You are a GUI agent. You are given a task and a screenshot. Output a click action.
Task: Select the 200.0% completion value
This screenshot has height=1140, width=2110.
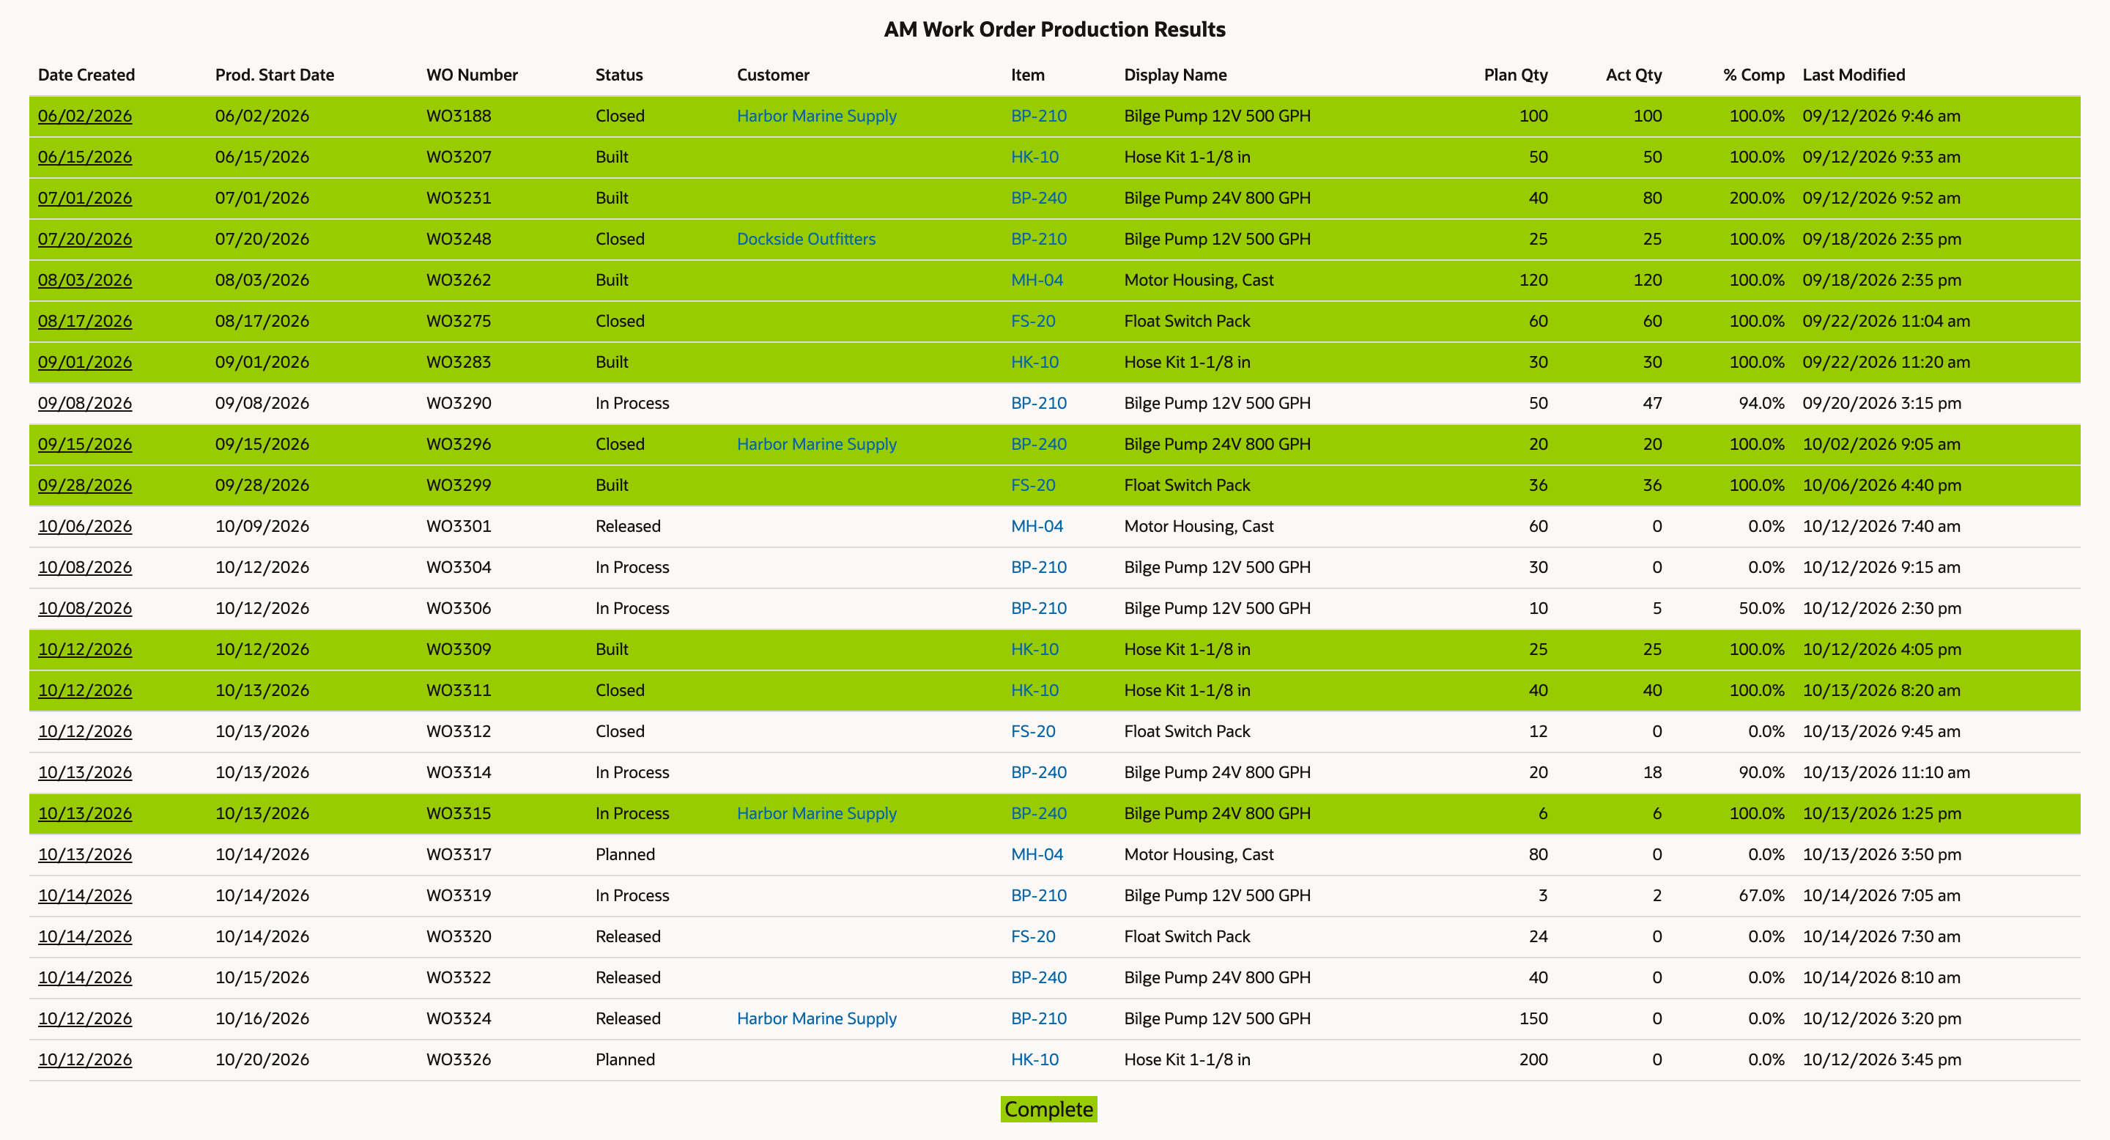click(x=1756, y=197)
